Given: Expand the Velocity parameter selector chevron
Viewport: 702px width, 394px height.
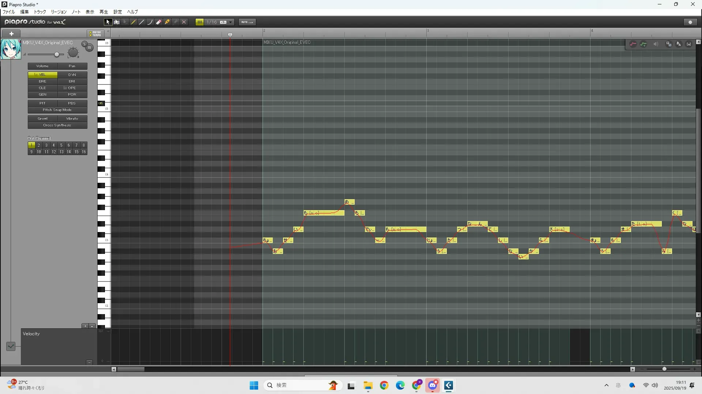Looking at the screenshot, I should pos(11,346).
